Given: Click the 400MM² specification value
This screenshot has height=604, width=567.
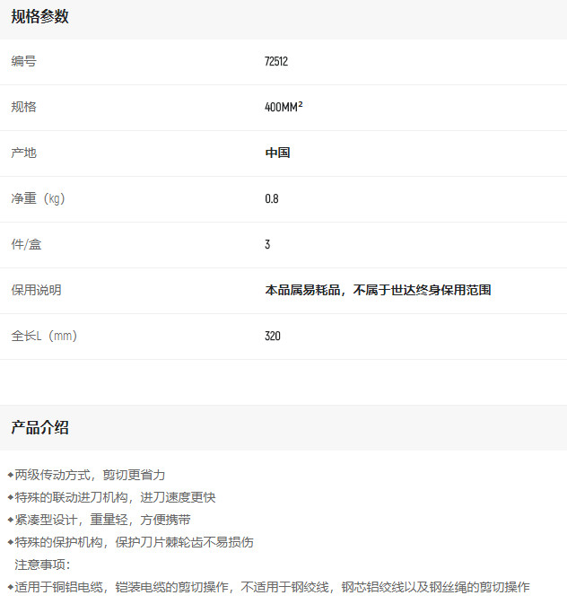Looking at the screenshot, I should pos(283,107).
